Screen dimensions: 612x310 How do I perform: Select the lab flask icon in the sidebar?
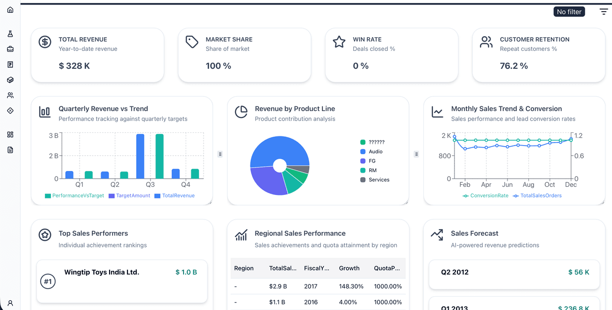coord(10,33)
